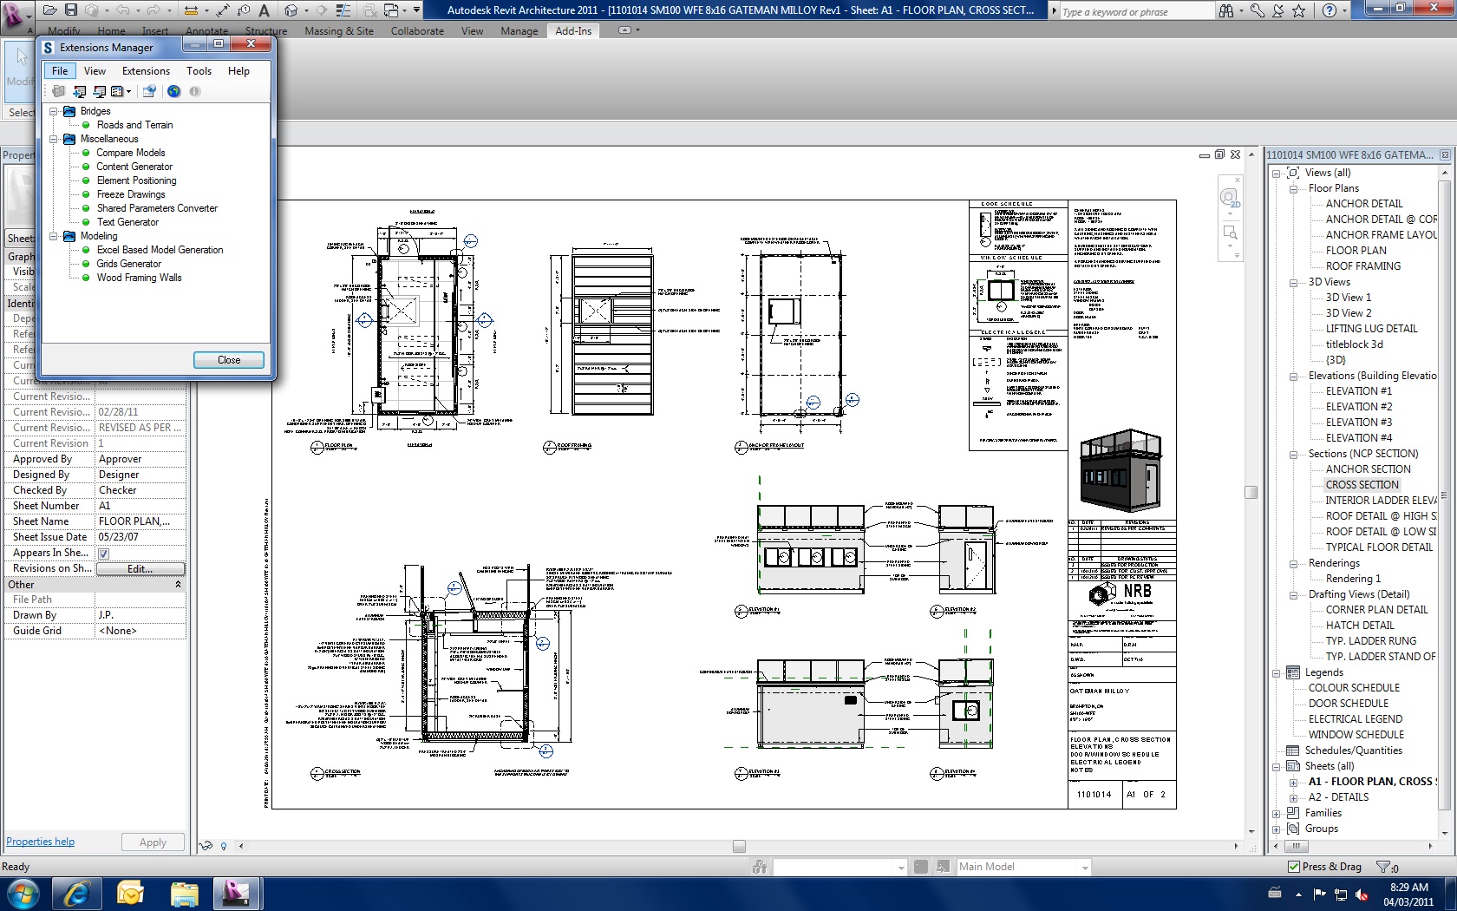Click the Help question mark icon
Viewport: 1457px width, 911px height.
(1330, 11)
